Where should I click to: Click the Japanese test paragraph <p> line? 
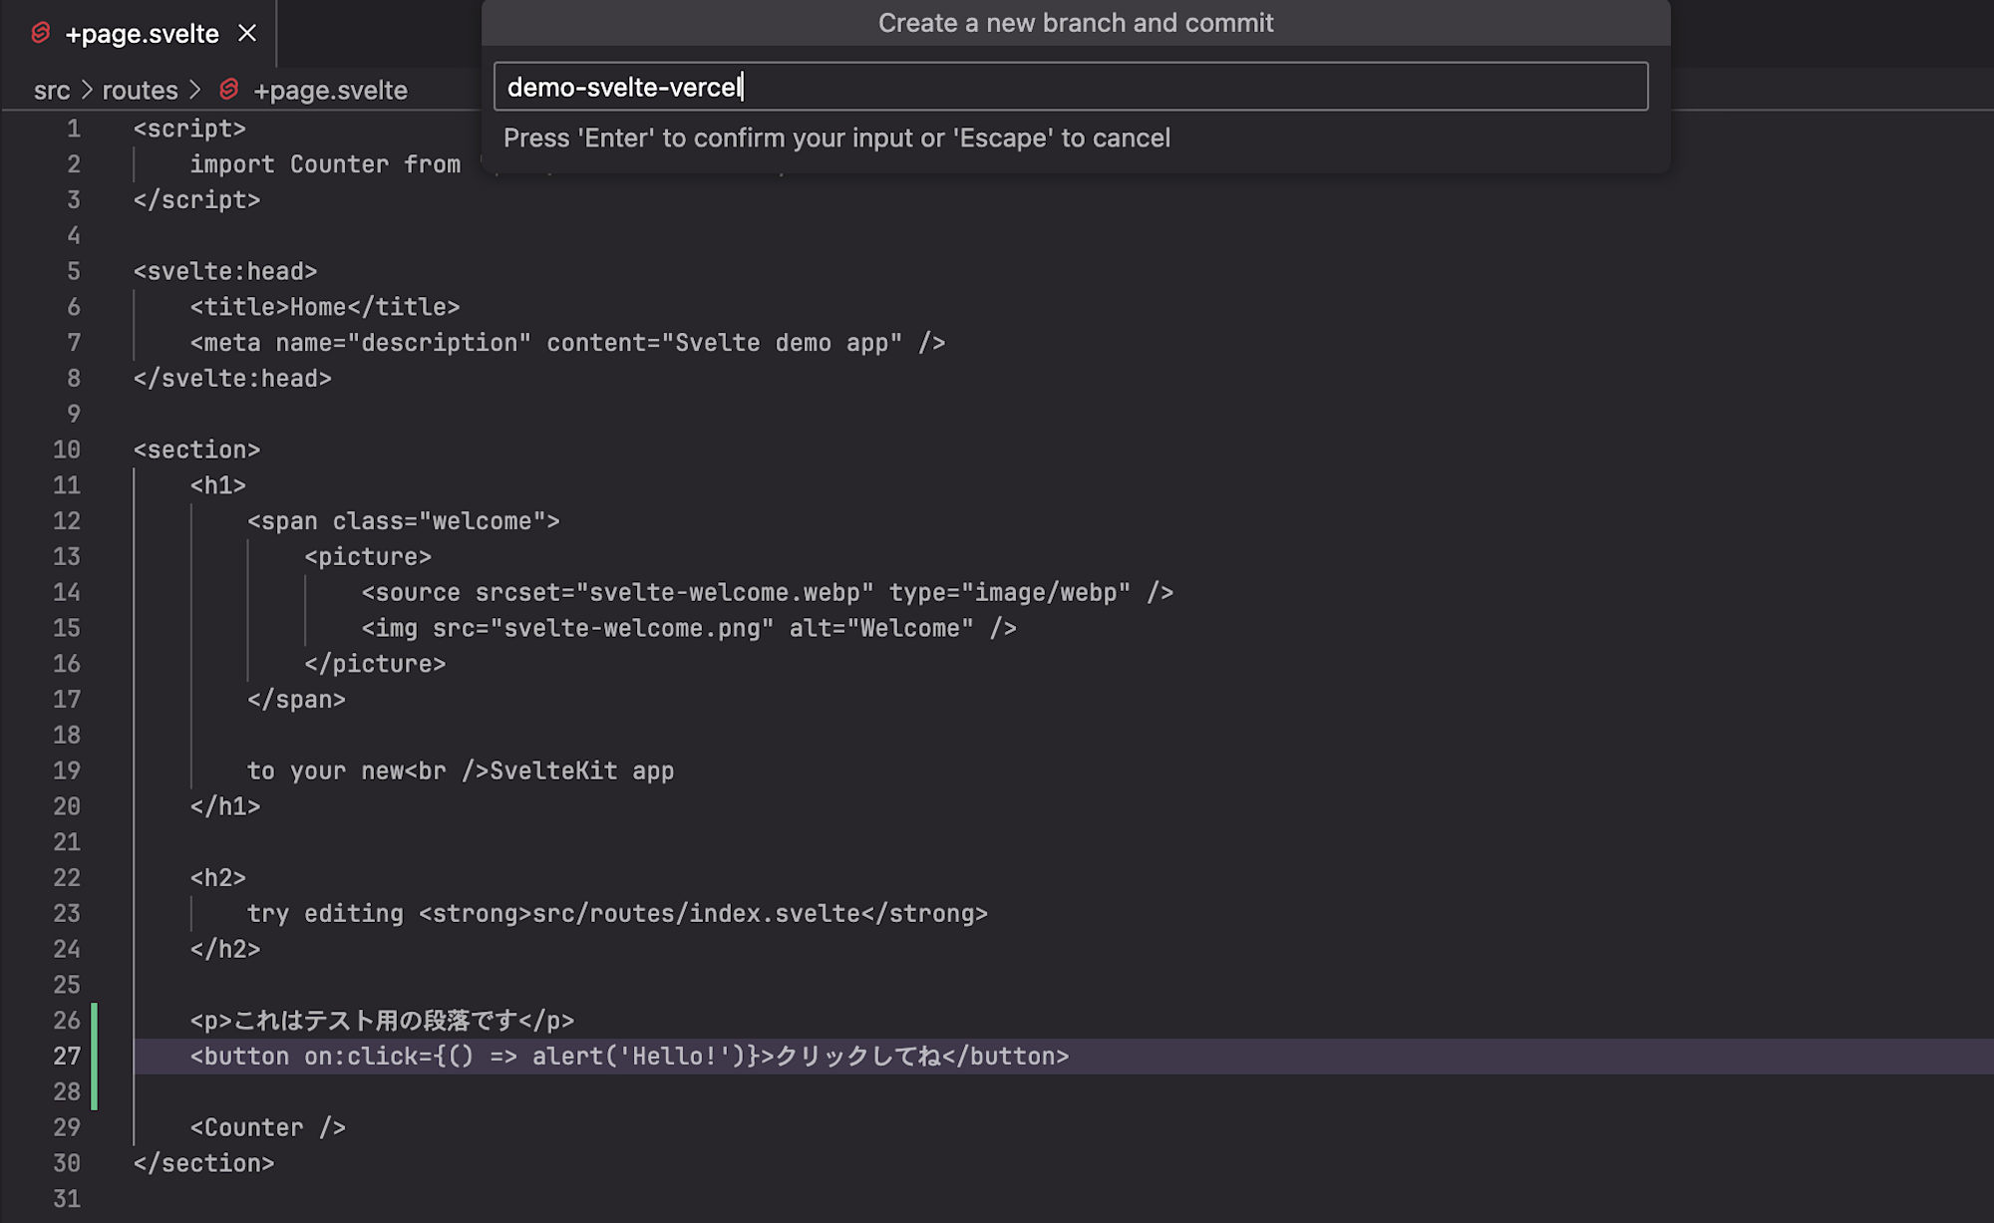[x=382, y=1021]
